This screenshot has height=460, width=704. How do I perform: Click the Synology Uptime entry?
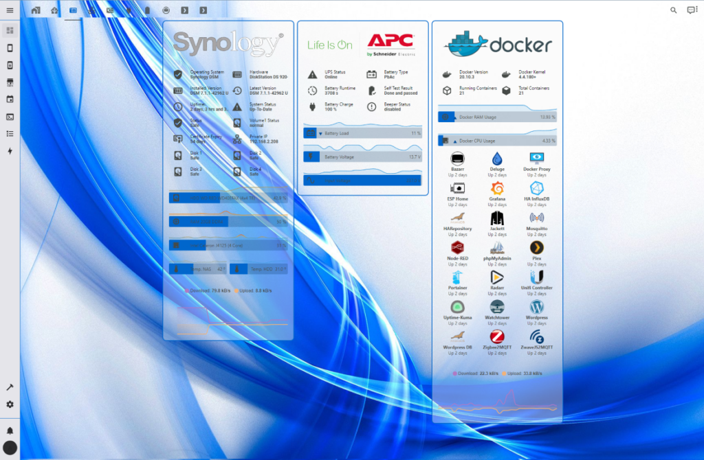[200, 106]
